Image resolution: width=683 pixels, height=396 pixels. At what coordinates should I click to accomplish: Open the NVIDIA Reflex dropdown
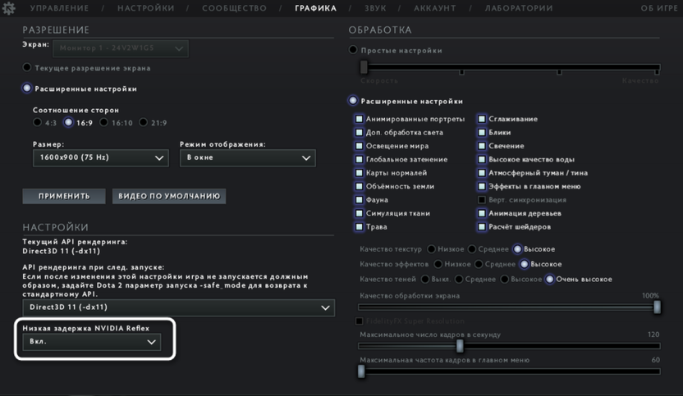tap(91, 342)
